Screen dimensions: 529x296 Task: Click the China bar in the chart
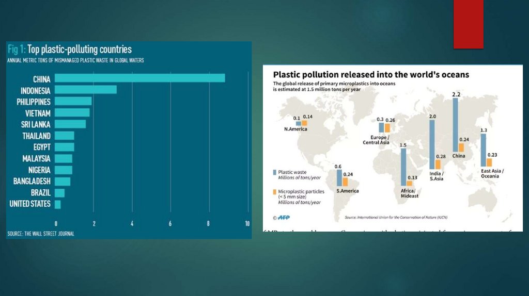pos(139,78)
